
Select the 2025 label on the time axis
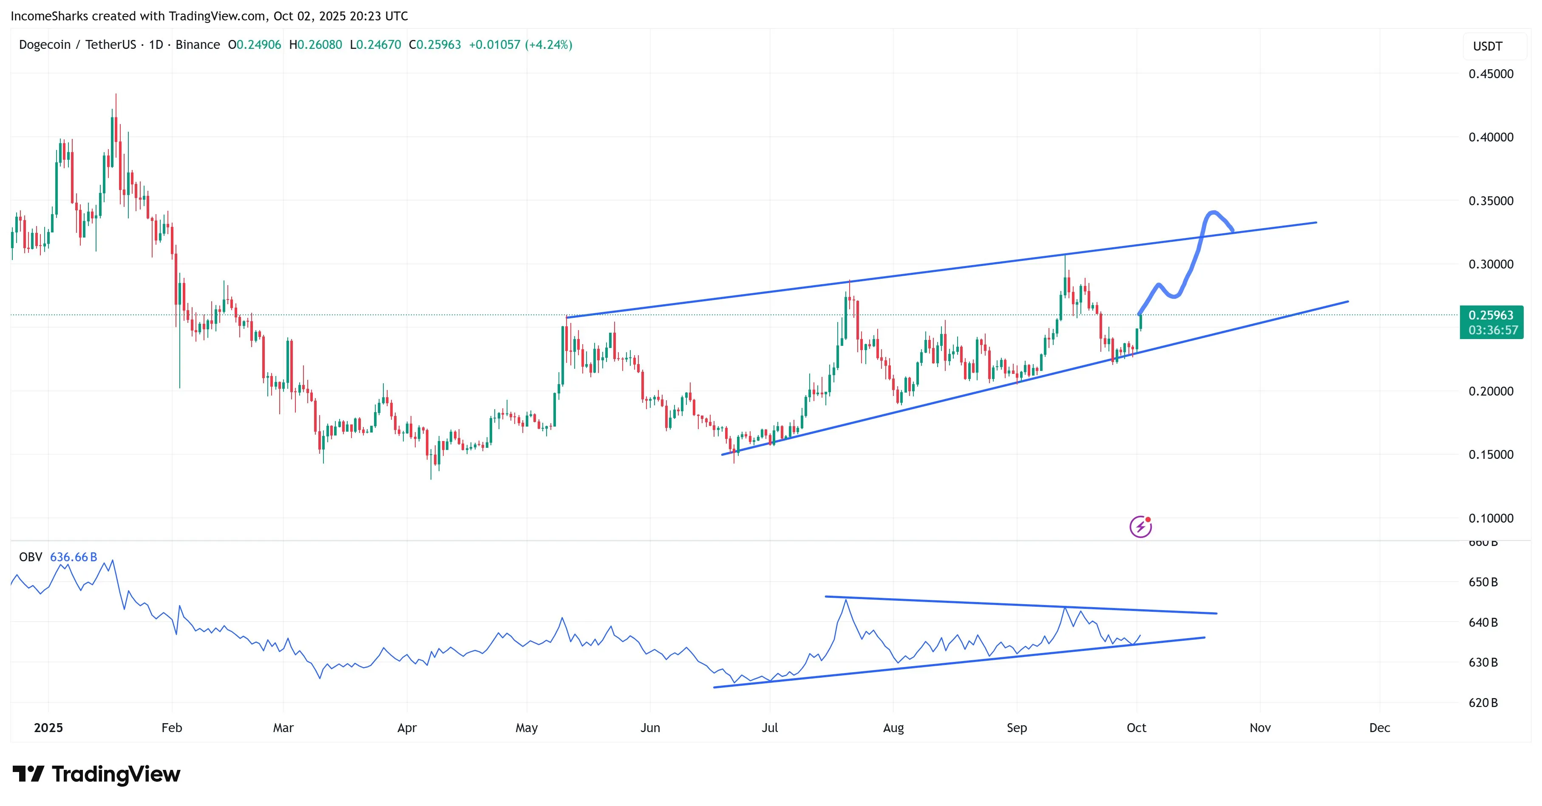[49, 728]
